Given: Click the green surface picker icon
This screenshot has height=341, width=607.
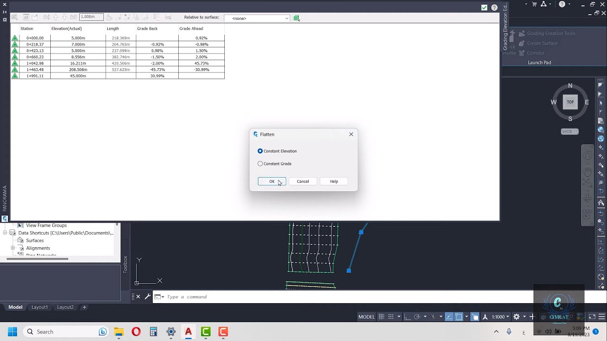Looking at the screenshot, I should (x=296, y=18).
